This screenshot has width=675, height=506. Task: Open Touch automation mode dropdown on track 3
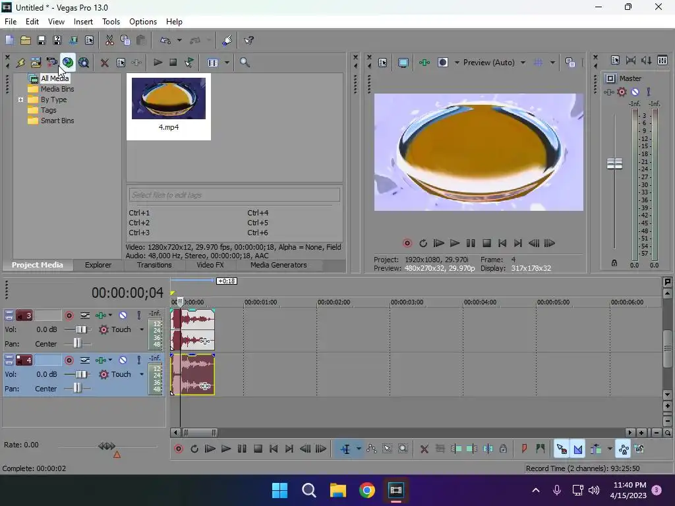click(x=142, y=329)
